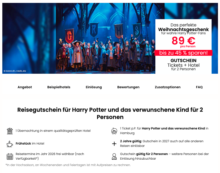Click the 89 € pro Person price
Image resolution: width=220 pixels, height=173 pixels.
click(x=183, y=42)
